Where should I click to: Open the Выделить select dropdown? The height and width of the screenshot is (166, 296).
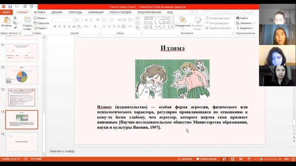point(245,28)
